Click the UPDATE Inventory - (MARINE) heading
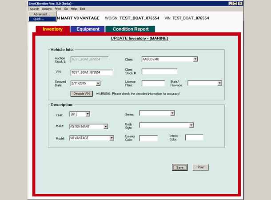This screenshot has width=271, height=200. tap(139, 38)
